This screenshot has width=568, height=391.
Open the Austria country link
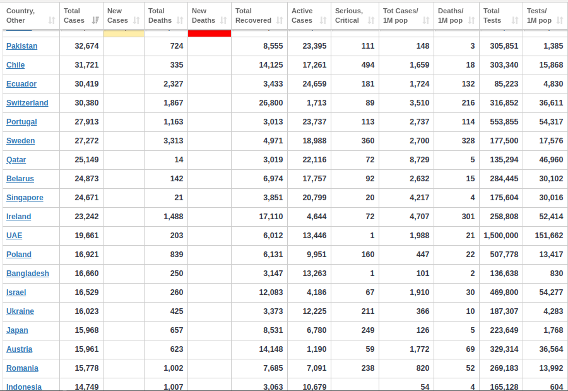click(19, 349)
